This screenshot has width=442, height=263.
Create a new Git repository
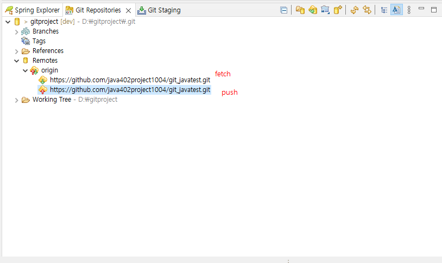click(x=338, y=10)
